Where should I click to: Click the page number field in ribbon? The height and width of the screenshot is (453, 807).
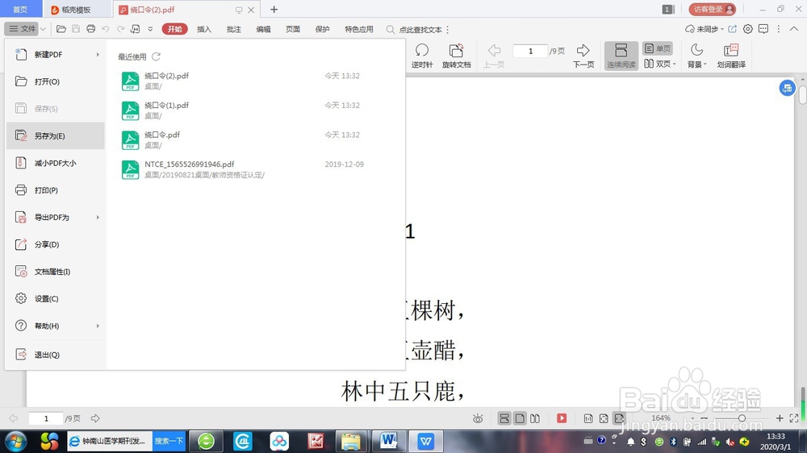pos(530,51)
